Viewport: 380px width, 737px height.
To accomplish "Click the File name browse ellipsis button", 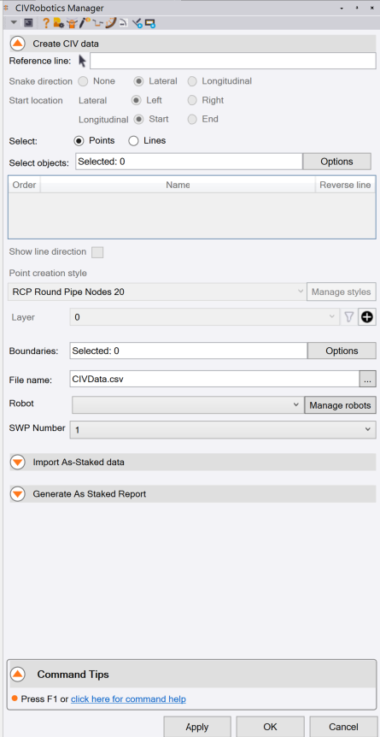I will tap(368, 379).
